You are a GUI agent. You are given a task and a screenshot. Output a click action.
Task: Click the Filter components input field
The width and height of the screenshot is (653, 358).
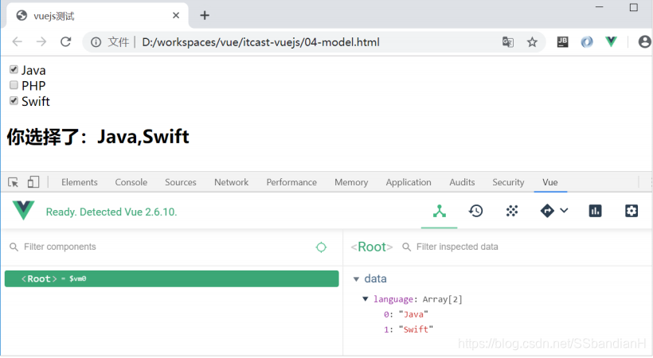click(159, 247)
